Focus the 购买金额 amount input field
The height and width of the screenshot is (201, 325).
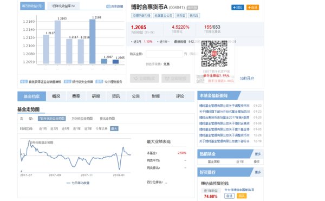(x=164, y=54)
